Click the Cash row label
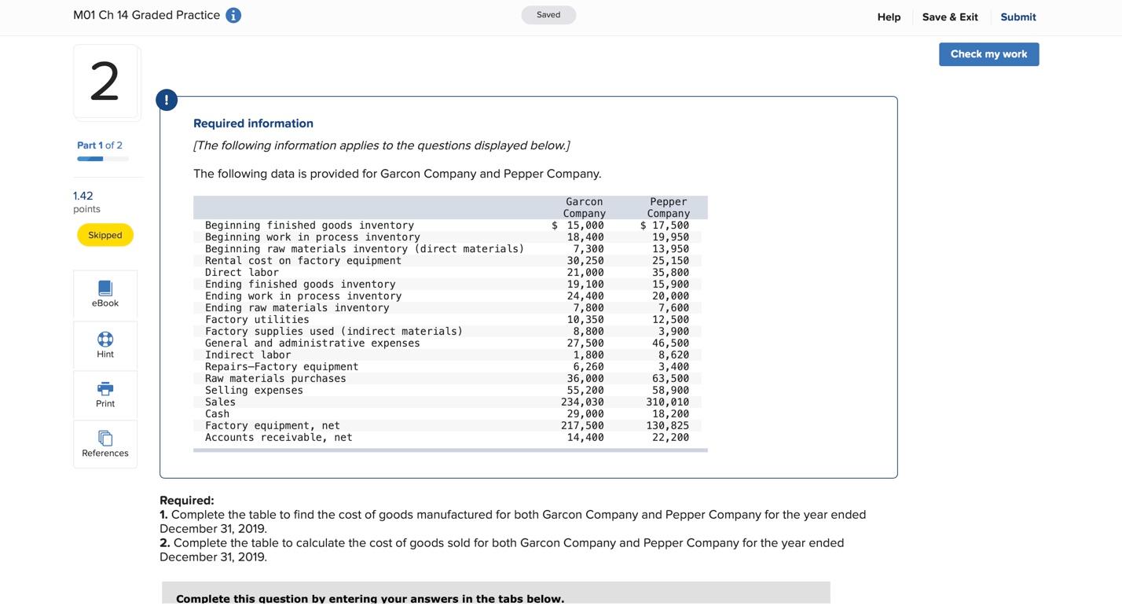This screenshot has width=1122, height=606. 218,414
